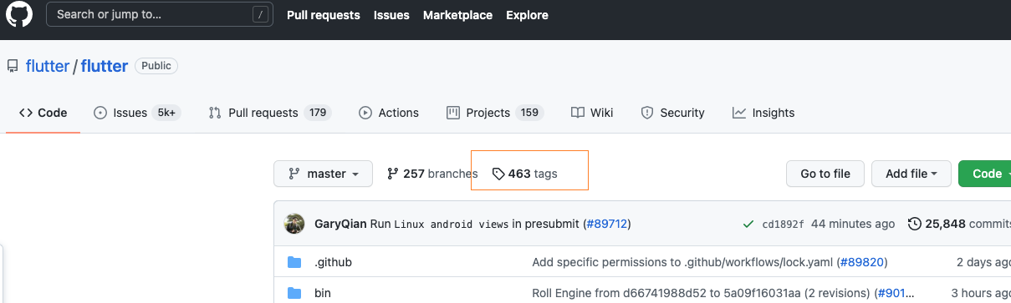Click the bin folder icon
The height and width of the screenshot is (303, 1011).
pyautogui.click(x=294, y=293)
